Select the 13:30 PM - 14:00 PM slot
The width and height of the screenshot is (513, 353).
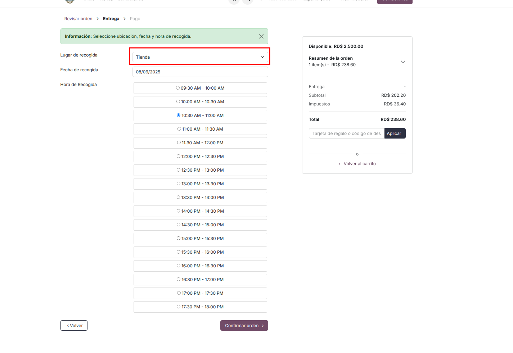coord(179,198)
